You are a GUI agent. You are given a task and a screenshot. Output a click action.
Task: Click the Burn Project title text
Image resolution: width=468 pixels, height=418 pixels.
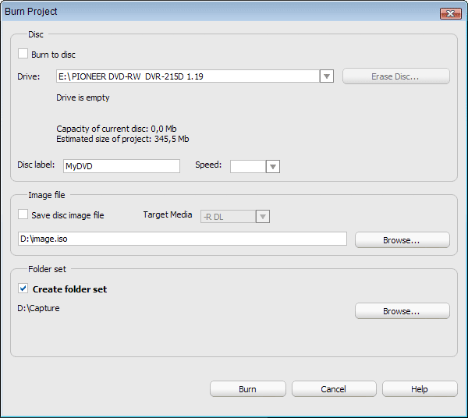(x=31, y=12)
